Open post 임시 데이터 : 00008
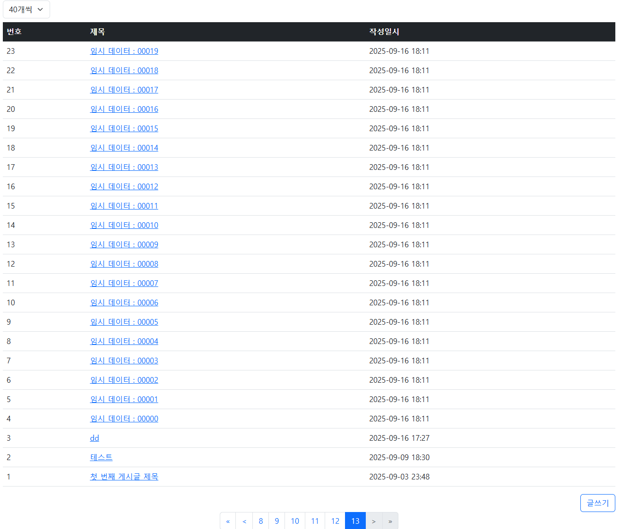The image size is (621, 529). [x=124, y=264]
